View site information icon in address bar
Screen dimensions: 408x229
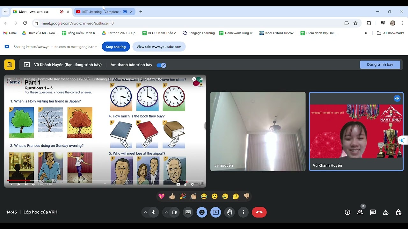pyautogui.click(x=36, y=23)
